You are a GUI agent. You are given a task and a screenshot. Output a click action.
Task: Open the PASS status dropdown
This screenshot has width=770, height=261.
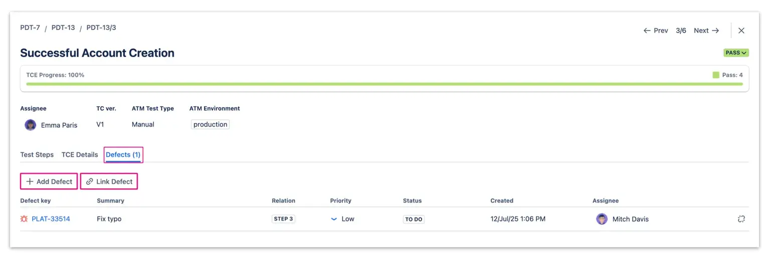pyautogui.click(x=736, y=53)
